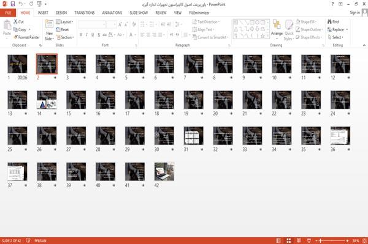Fit slide to window icon
The image size is (368, 244).
tap(364, 240)
